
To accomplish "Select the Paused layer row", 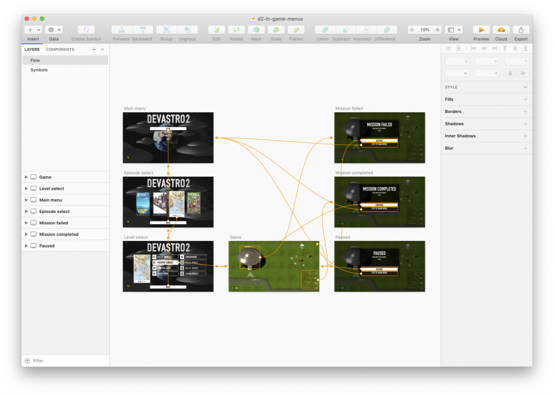I will point(65,246).
